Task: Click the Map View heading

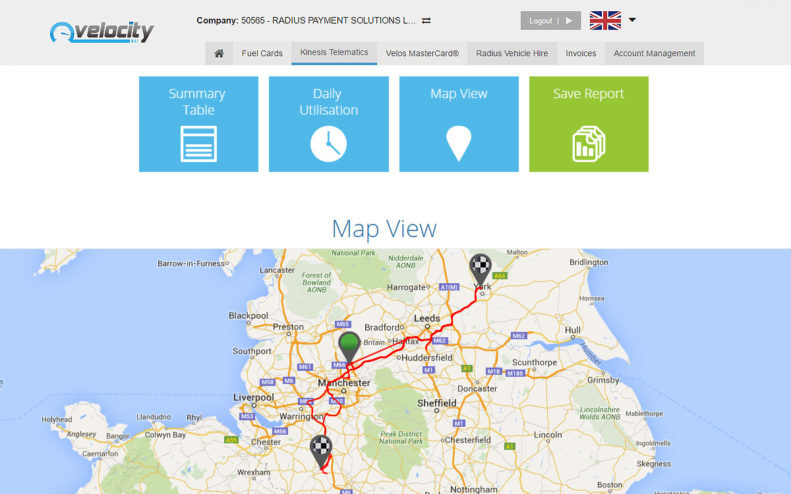Action: [x=384, y=229]
